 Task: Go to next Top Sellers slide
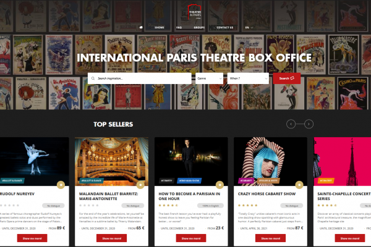pyautogui.click(x=309, y=124)
